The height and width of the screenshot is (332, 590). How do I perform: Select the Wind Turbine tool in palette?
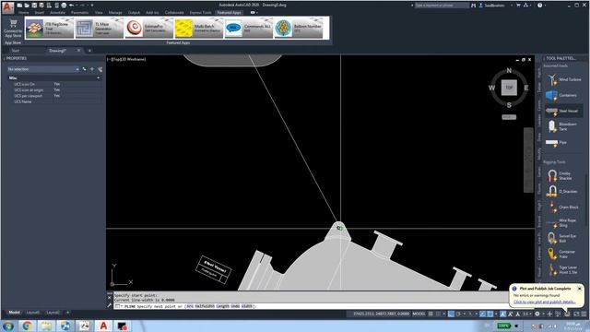tap(563, 79)
